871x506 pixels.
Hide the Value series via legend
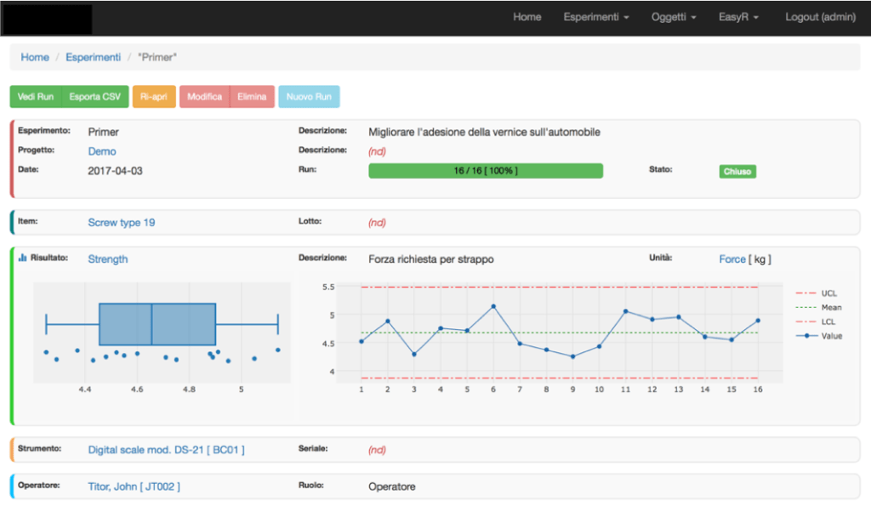point(831,337)
